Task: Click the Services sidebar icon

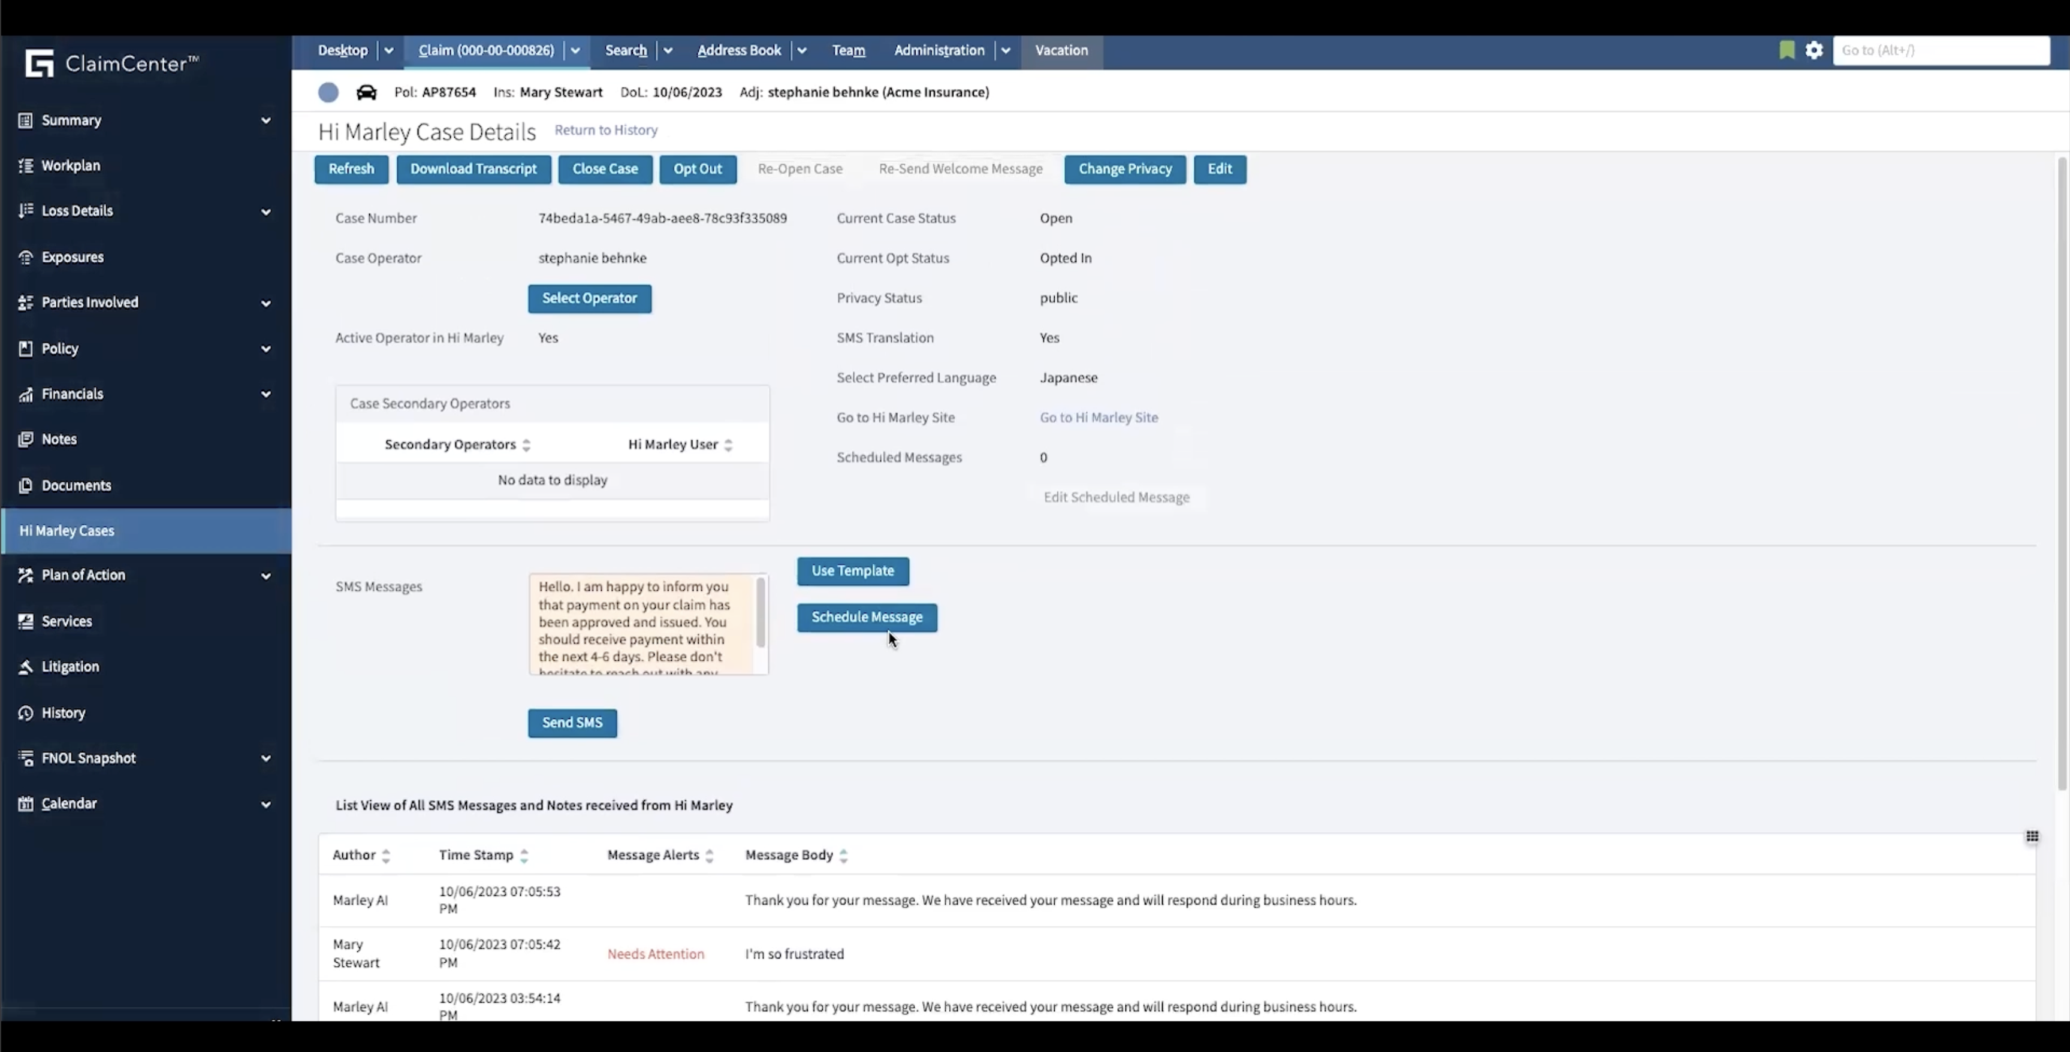Action: point(26,622)
